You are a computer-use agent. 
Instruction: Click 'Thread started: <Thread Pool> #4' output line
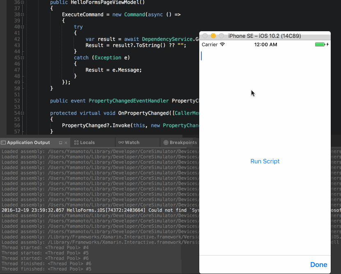(x=45, y=248)
